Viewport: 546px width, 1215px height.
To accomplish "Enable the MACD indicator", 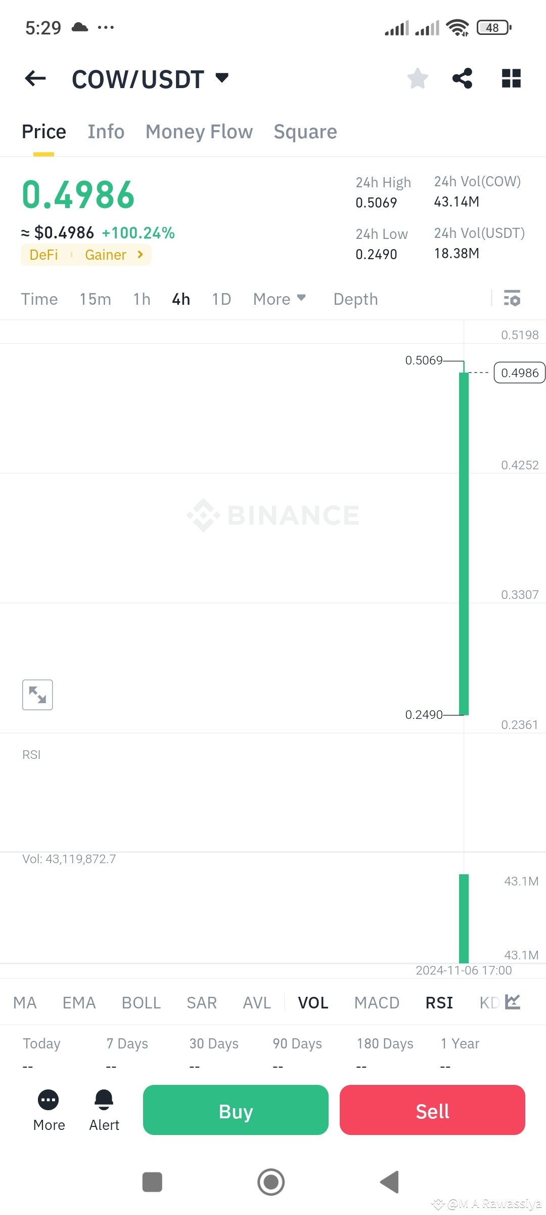I will point(376,1002).
